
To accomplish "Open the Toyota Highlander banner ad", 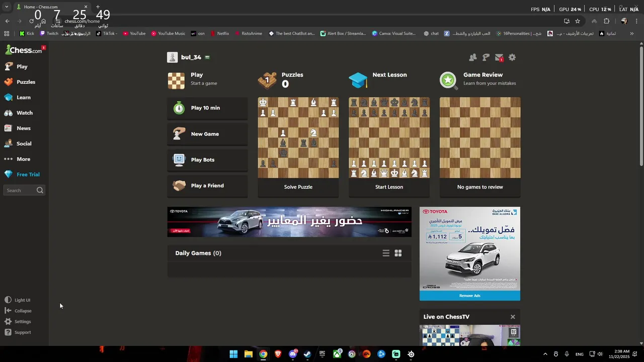I will pos(289,222).
